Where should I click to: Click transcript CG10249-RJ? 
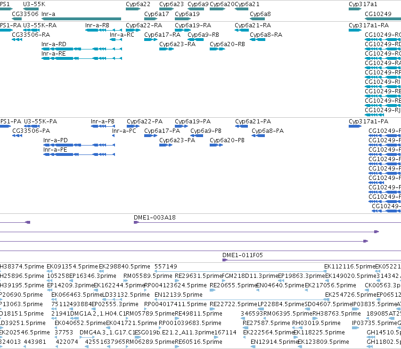(x=382, y=110)
